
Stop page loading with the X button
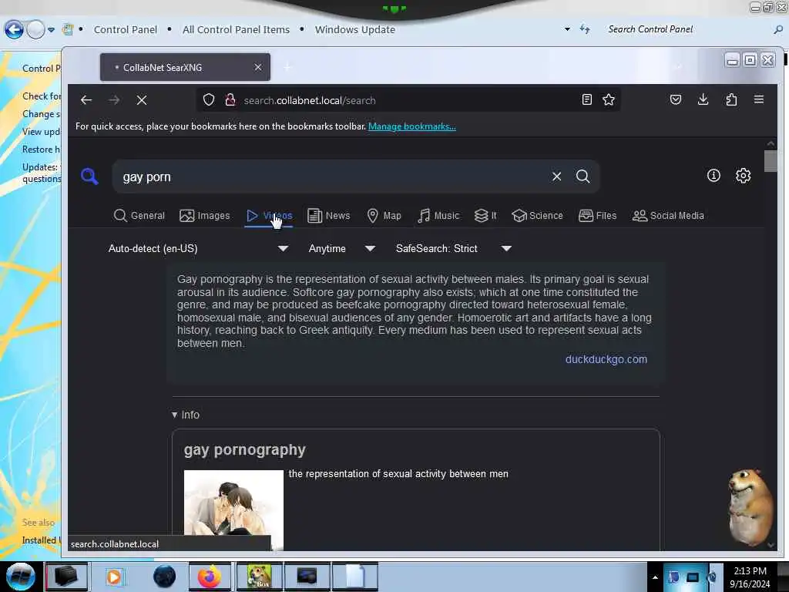[142, 100]
